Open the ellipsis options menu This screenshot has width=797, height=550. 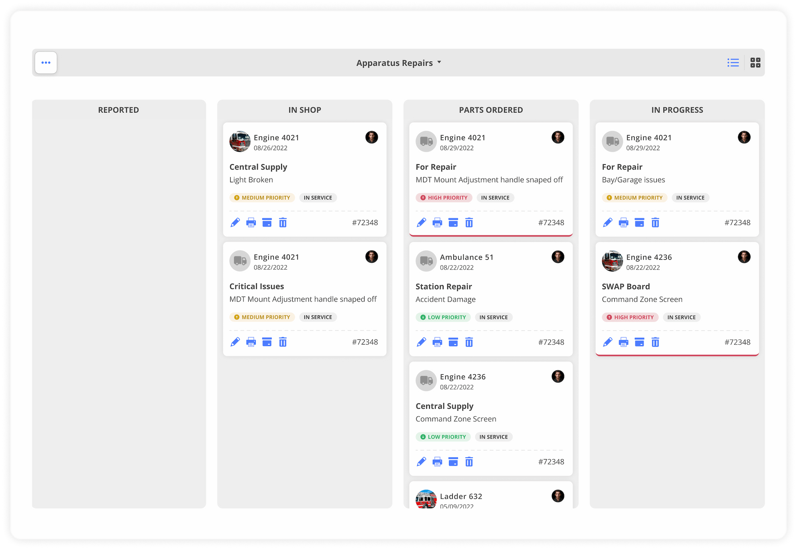[46, 63]
